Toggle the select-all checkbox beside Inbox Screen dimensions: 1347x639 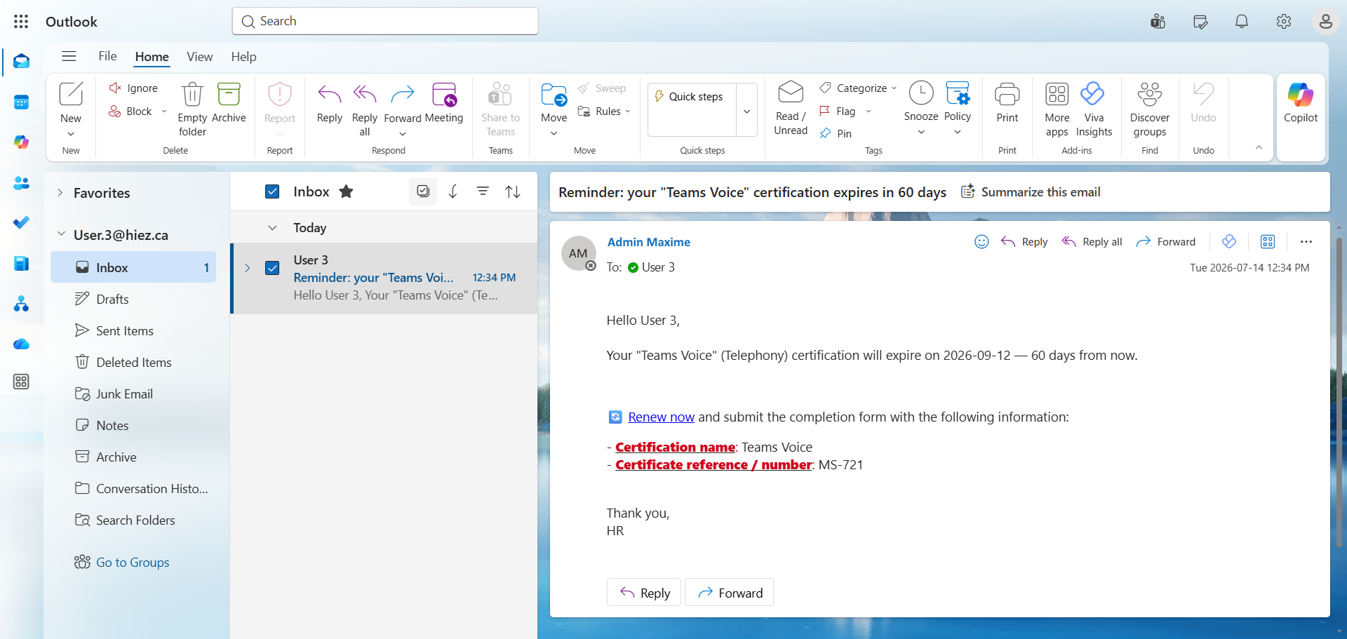[x=273, y=191]
